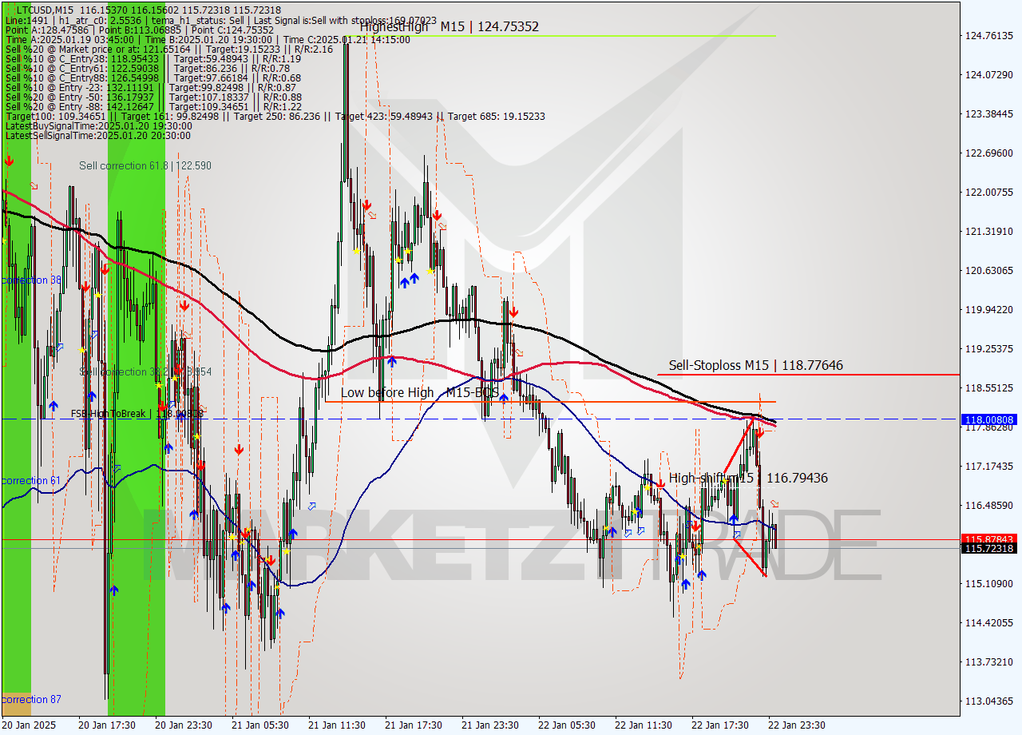The width and height of the screenshot is (1022, 735).
Task: Click the 22 Jan 05:30 time label
Action: [x=567, y=725]
